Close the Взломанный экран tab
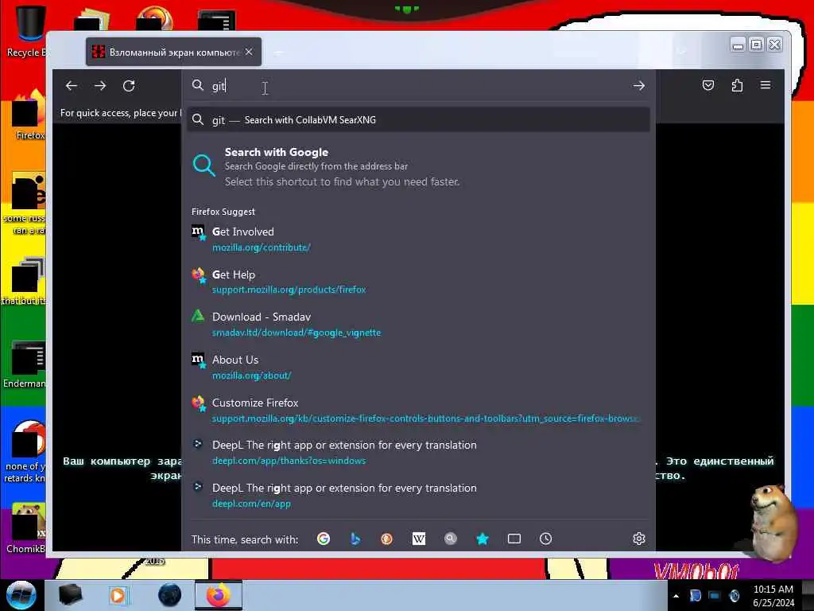The height and width of the screenshot is (611, 814). [x=249, y=52]
